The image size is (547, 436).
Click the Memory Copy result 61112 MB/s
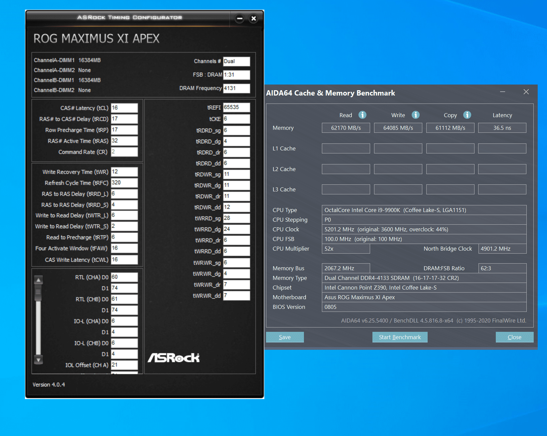coord(450,128)
